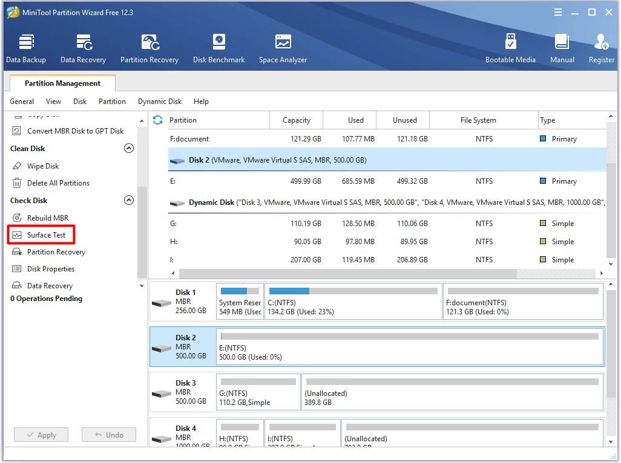Collapse the Clean Disk section

pyautogui.click(x=129, y=148)
